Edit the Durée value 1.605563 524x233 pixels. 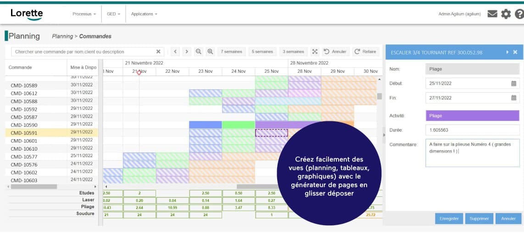coord(472,130)
